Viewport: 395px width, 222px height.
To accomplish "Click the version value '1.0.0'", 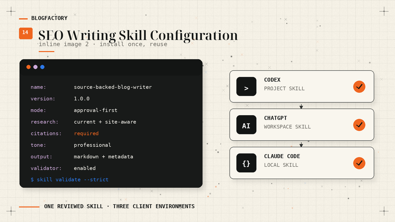I will 82,99.
